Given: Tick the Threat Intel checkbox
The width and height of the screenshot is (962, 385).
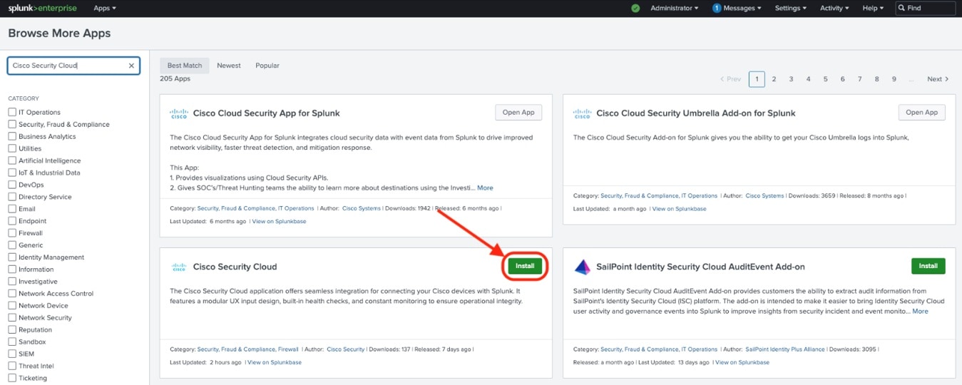Looking at the screenshot, I should (12, 366).
